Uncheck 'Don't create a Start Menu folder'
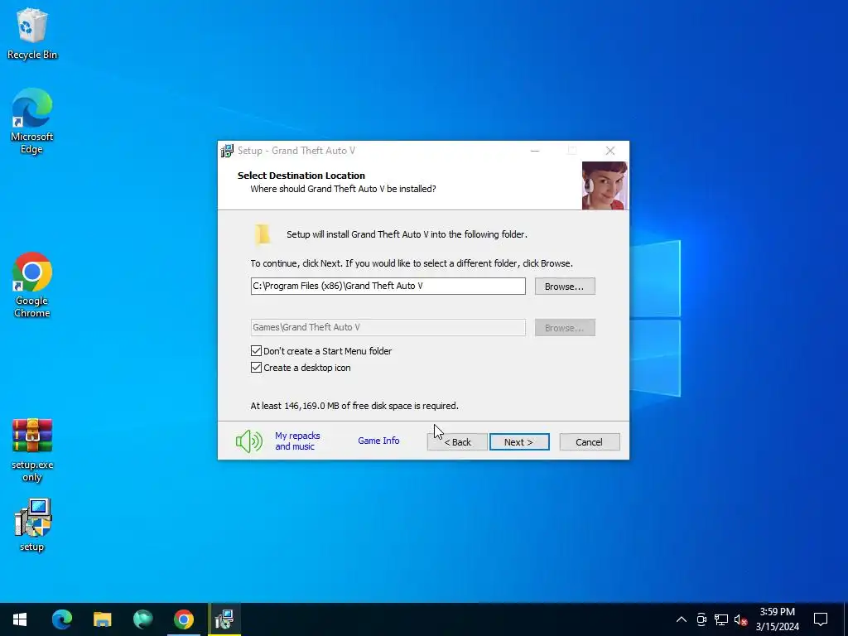 [257, 351]
